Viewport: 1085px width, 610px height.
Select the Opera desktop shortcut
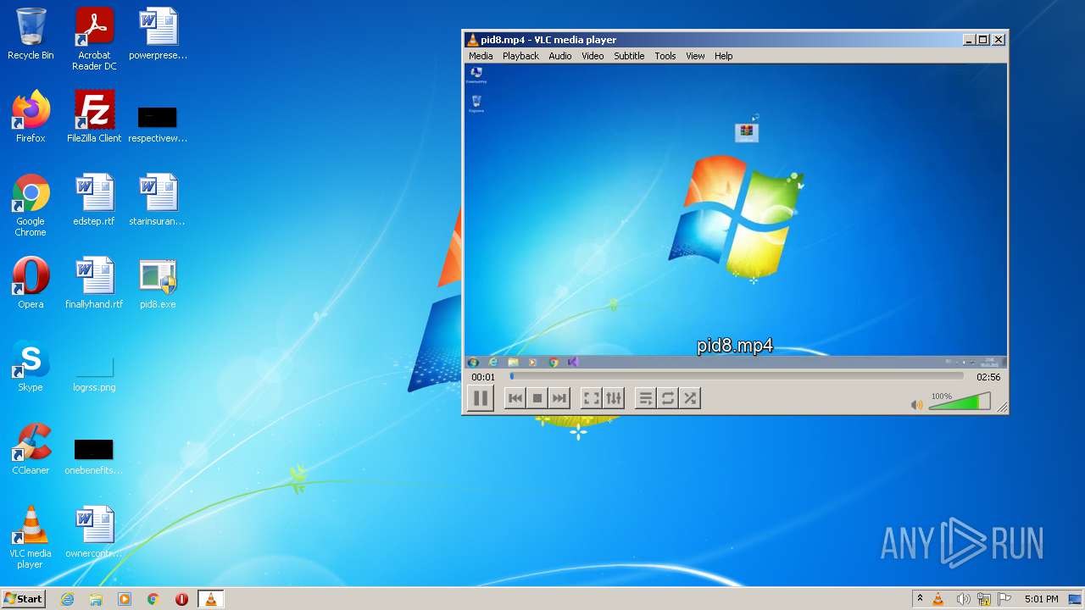31,283
